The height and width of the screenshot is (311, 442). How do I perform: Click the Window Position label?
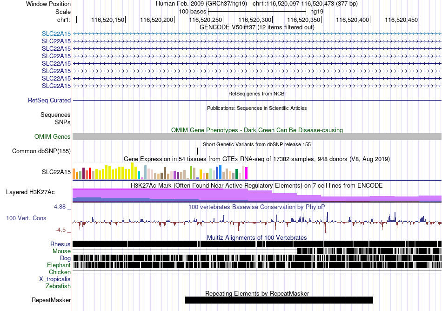(x=48, y=4)
